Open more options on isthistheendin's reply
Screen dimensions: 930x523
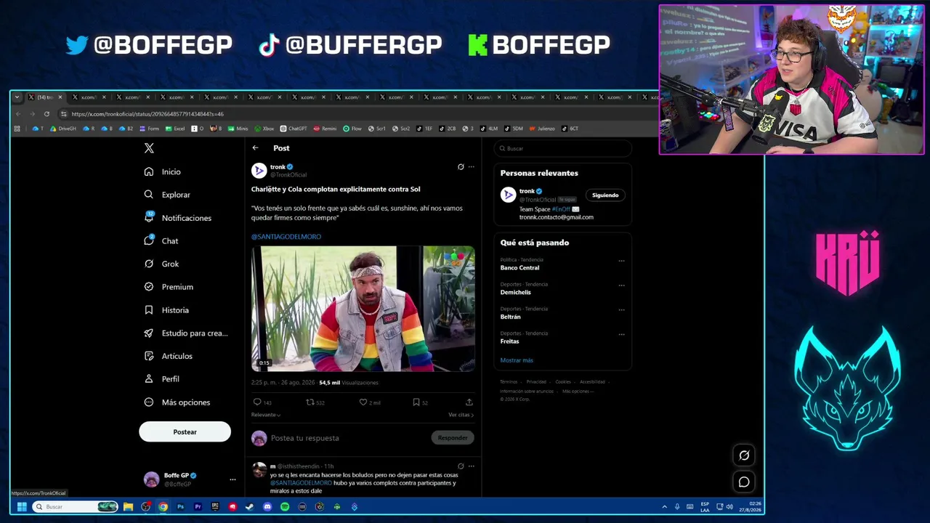point(471,466)
